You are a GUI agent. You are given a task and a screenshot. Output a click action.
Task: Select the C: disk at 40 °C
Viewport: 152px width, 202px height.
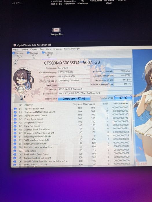(18, 55)
